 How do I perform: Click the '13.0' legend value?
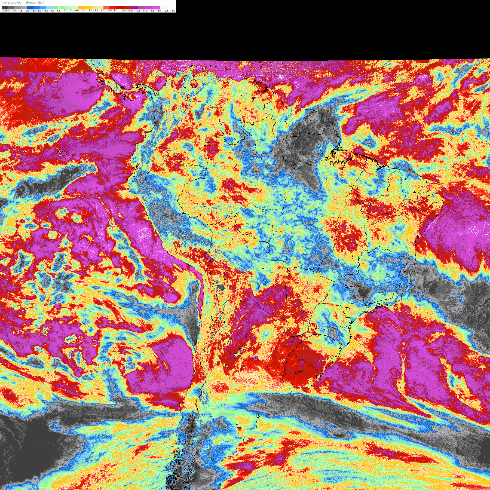tap(173, 11)
